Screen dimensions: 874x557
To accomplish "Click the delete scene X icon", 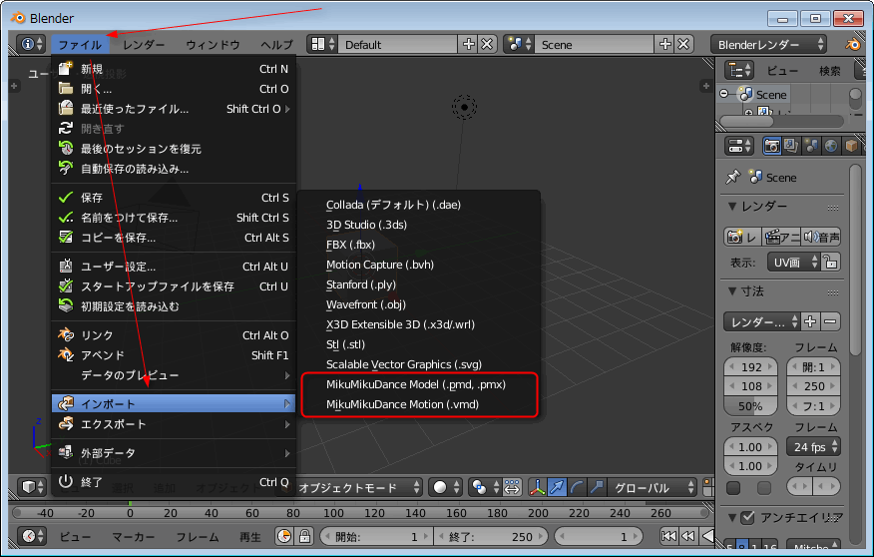I will (683, 44).
